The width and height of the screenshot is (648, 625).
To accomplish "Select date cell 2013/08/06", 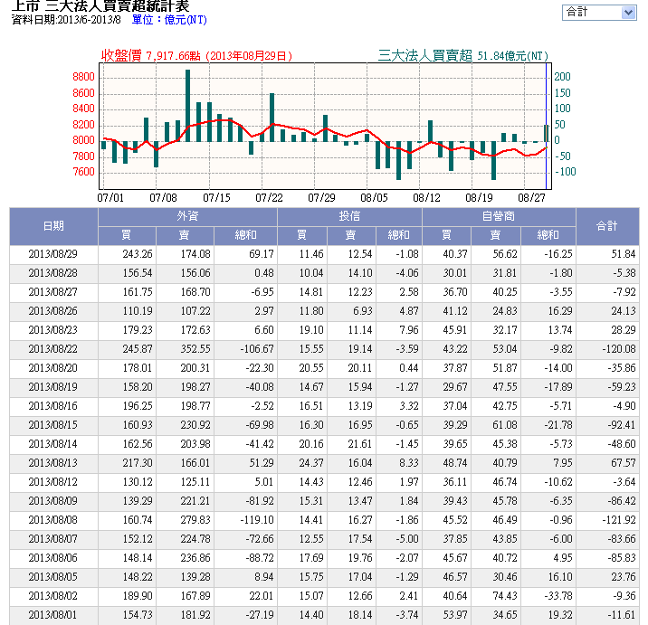I will [52, 558].
